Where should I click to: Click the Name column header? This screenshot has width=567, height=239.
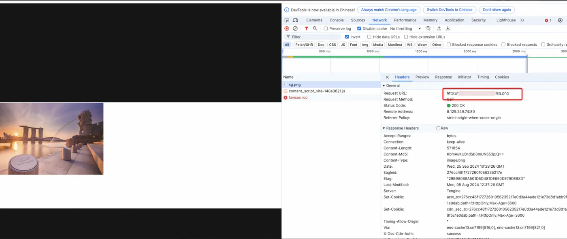pos(331,77)
